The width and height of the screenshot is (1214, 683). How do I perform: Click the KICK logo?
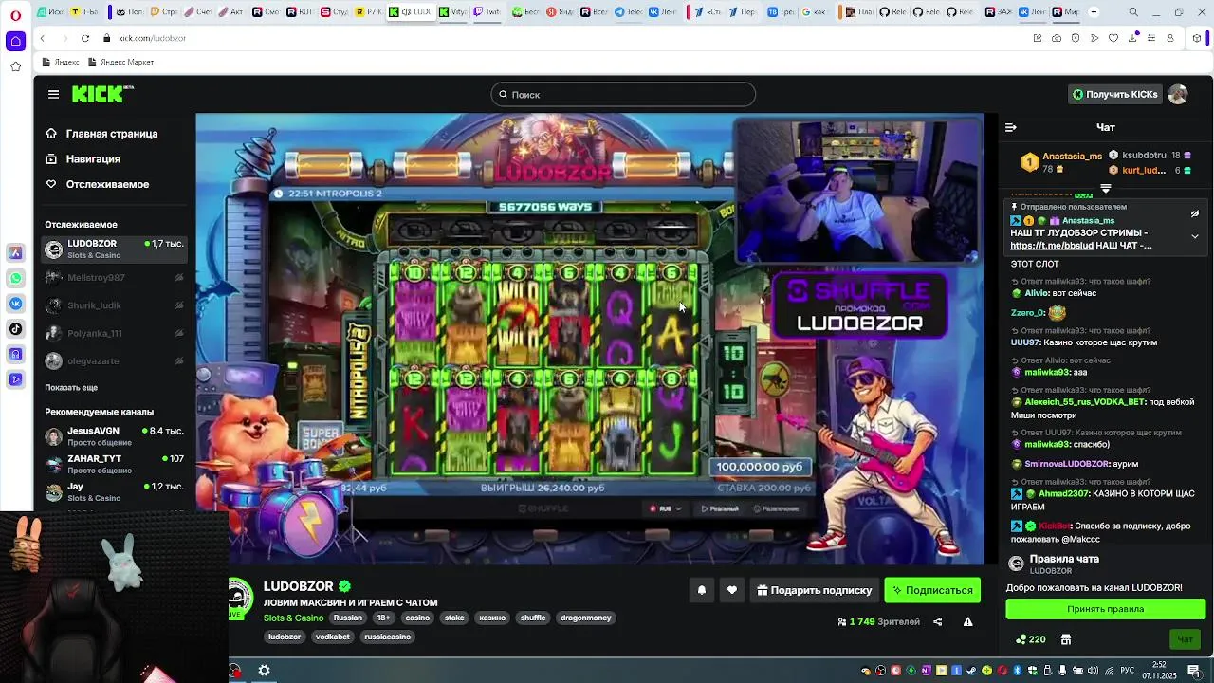coord(102,94)
